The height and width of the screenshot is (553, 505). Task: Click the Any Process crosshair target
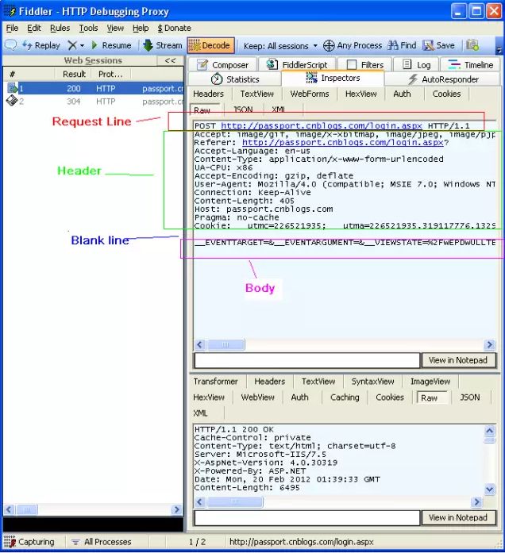click(x=353, y=45)
